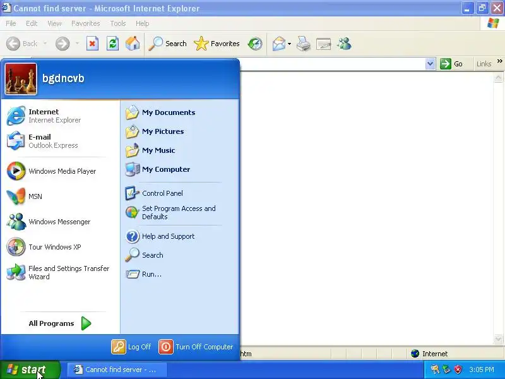Launch Files and Settings Transfer Wizard
The height and width of the screenshot is (379, 505).
(x=60, y=272)
